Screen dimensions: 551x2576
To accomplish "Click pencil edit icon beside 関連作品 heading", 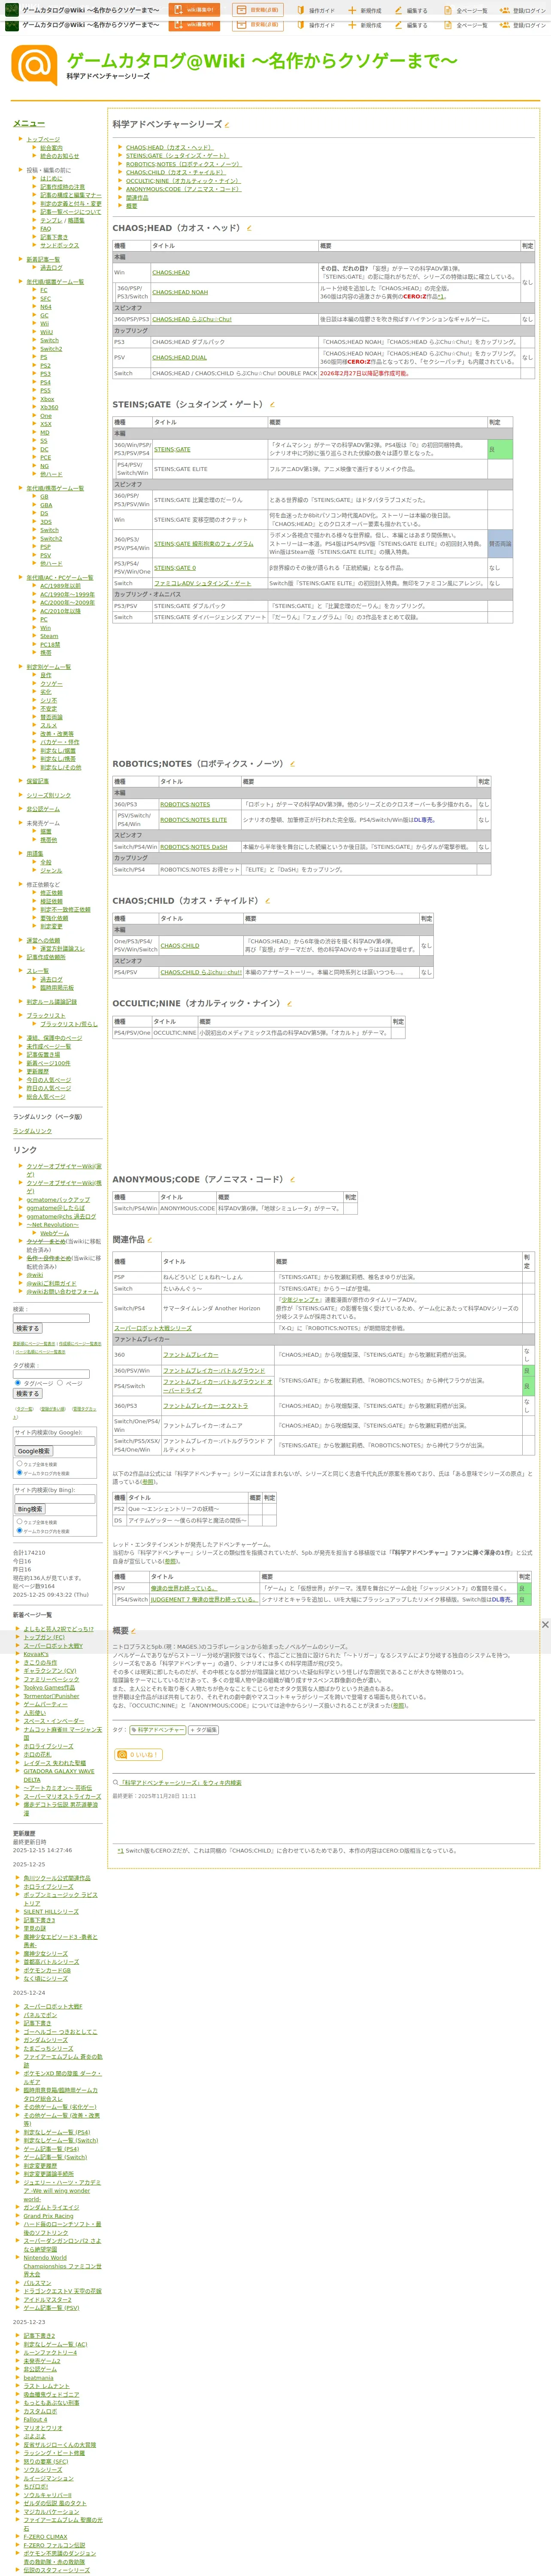I will point(150,1240).
